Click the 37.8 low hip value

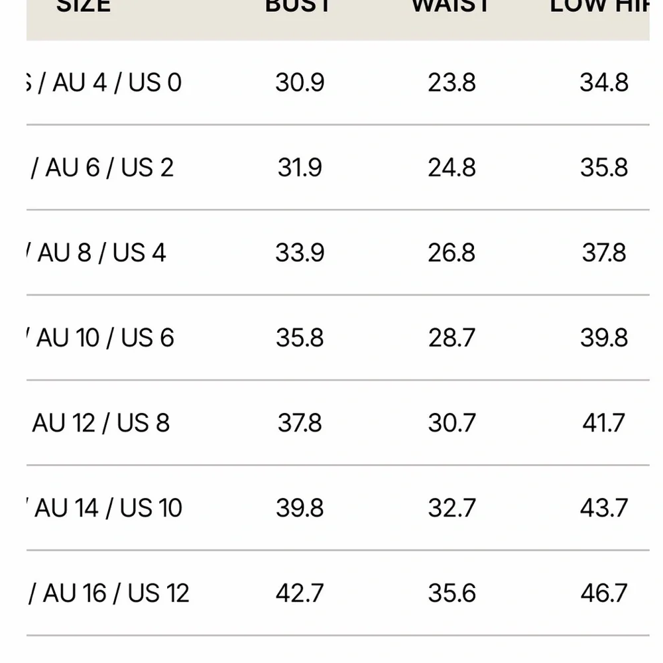604,253
